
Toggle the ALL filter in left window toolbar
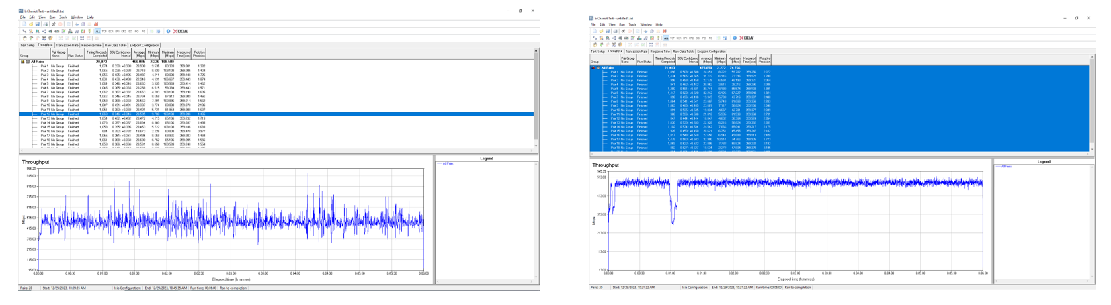[97, 31]
